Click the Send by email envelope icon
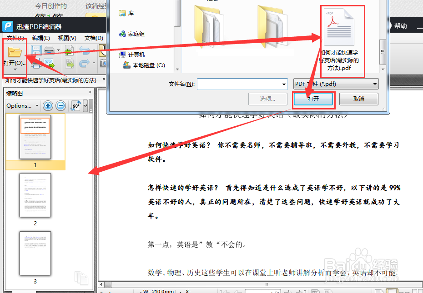Image resolution: width=423 pixels, height=293 pixels. tap(49, 63)
